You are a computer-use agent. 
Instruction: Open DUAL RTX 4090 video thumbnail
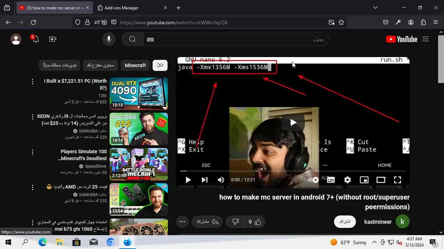tap(139, 94)
